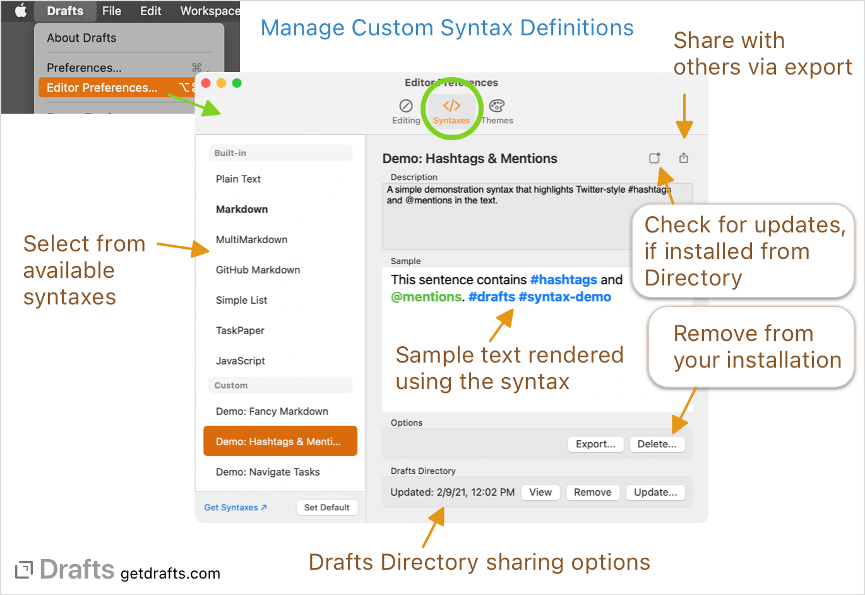The image size is (865, 595).
Task: Switch to the Editing preferences pane
Action: point(406,107)
